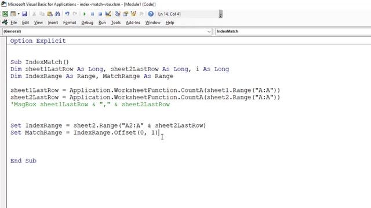Click the Set IndexRange line

(x=108, y=125)
